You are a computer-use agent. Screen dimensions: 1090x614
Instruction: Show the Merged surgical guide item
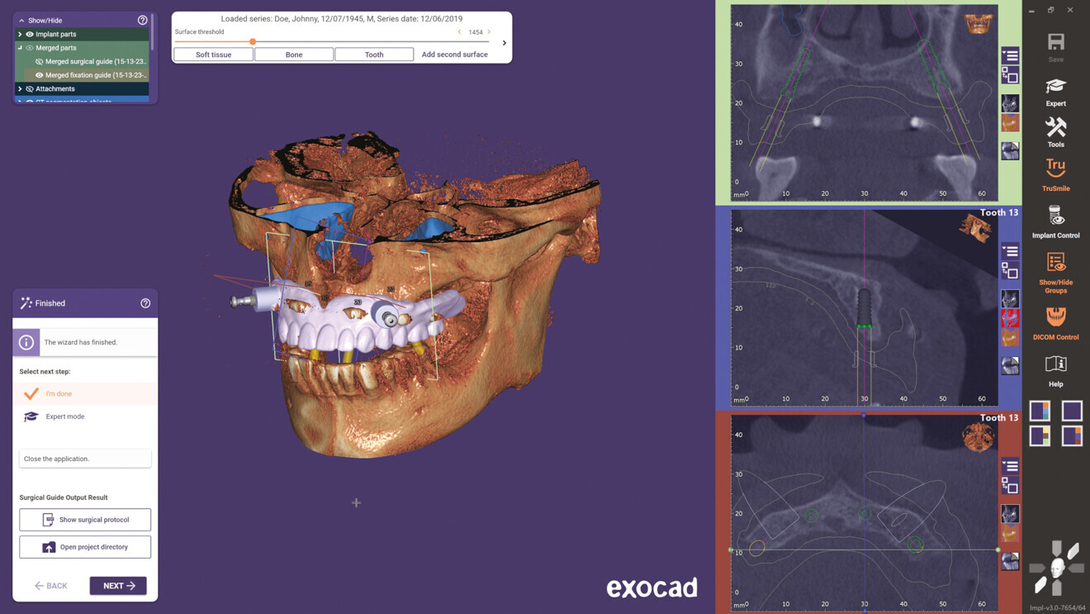click(39, 61)
